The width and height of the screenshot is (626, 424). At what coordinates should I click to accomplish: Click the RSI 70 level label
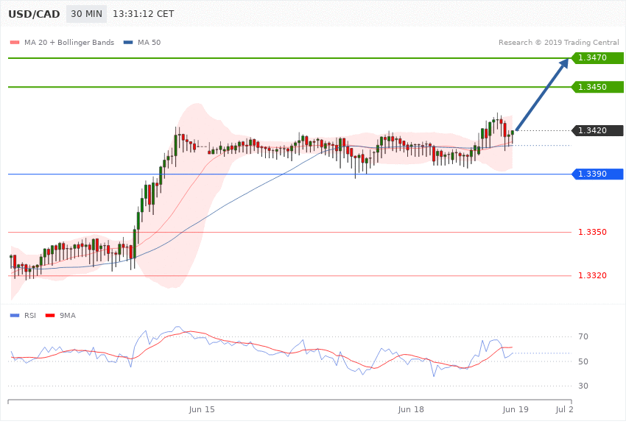(x=583, y=336)
